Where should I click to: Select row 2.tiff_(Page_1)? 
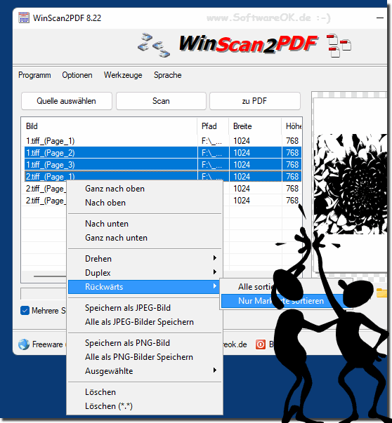click(163, 176)
